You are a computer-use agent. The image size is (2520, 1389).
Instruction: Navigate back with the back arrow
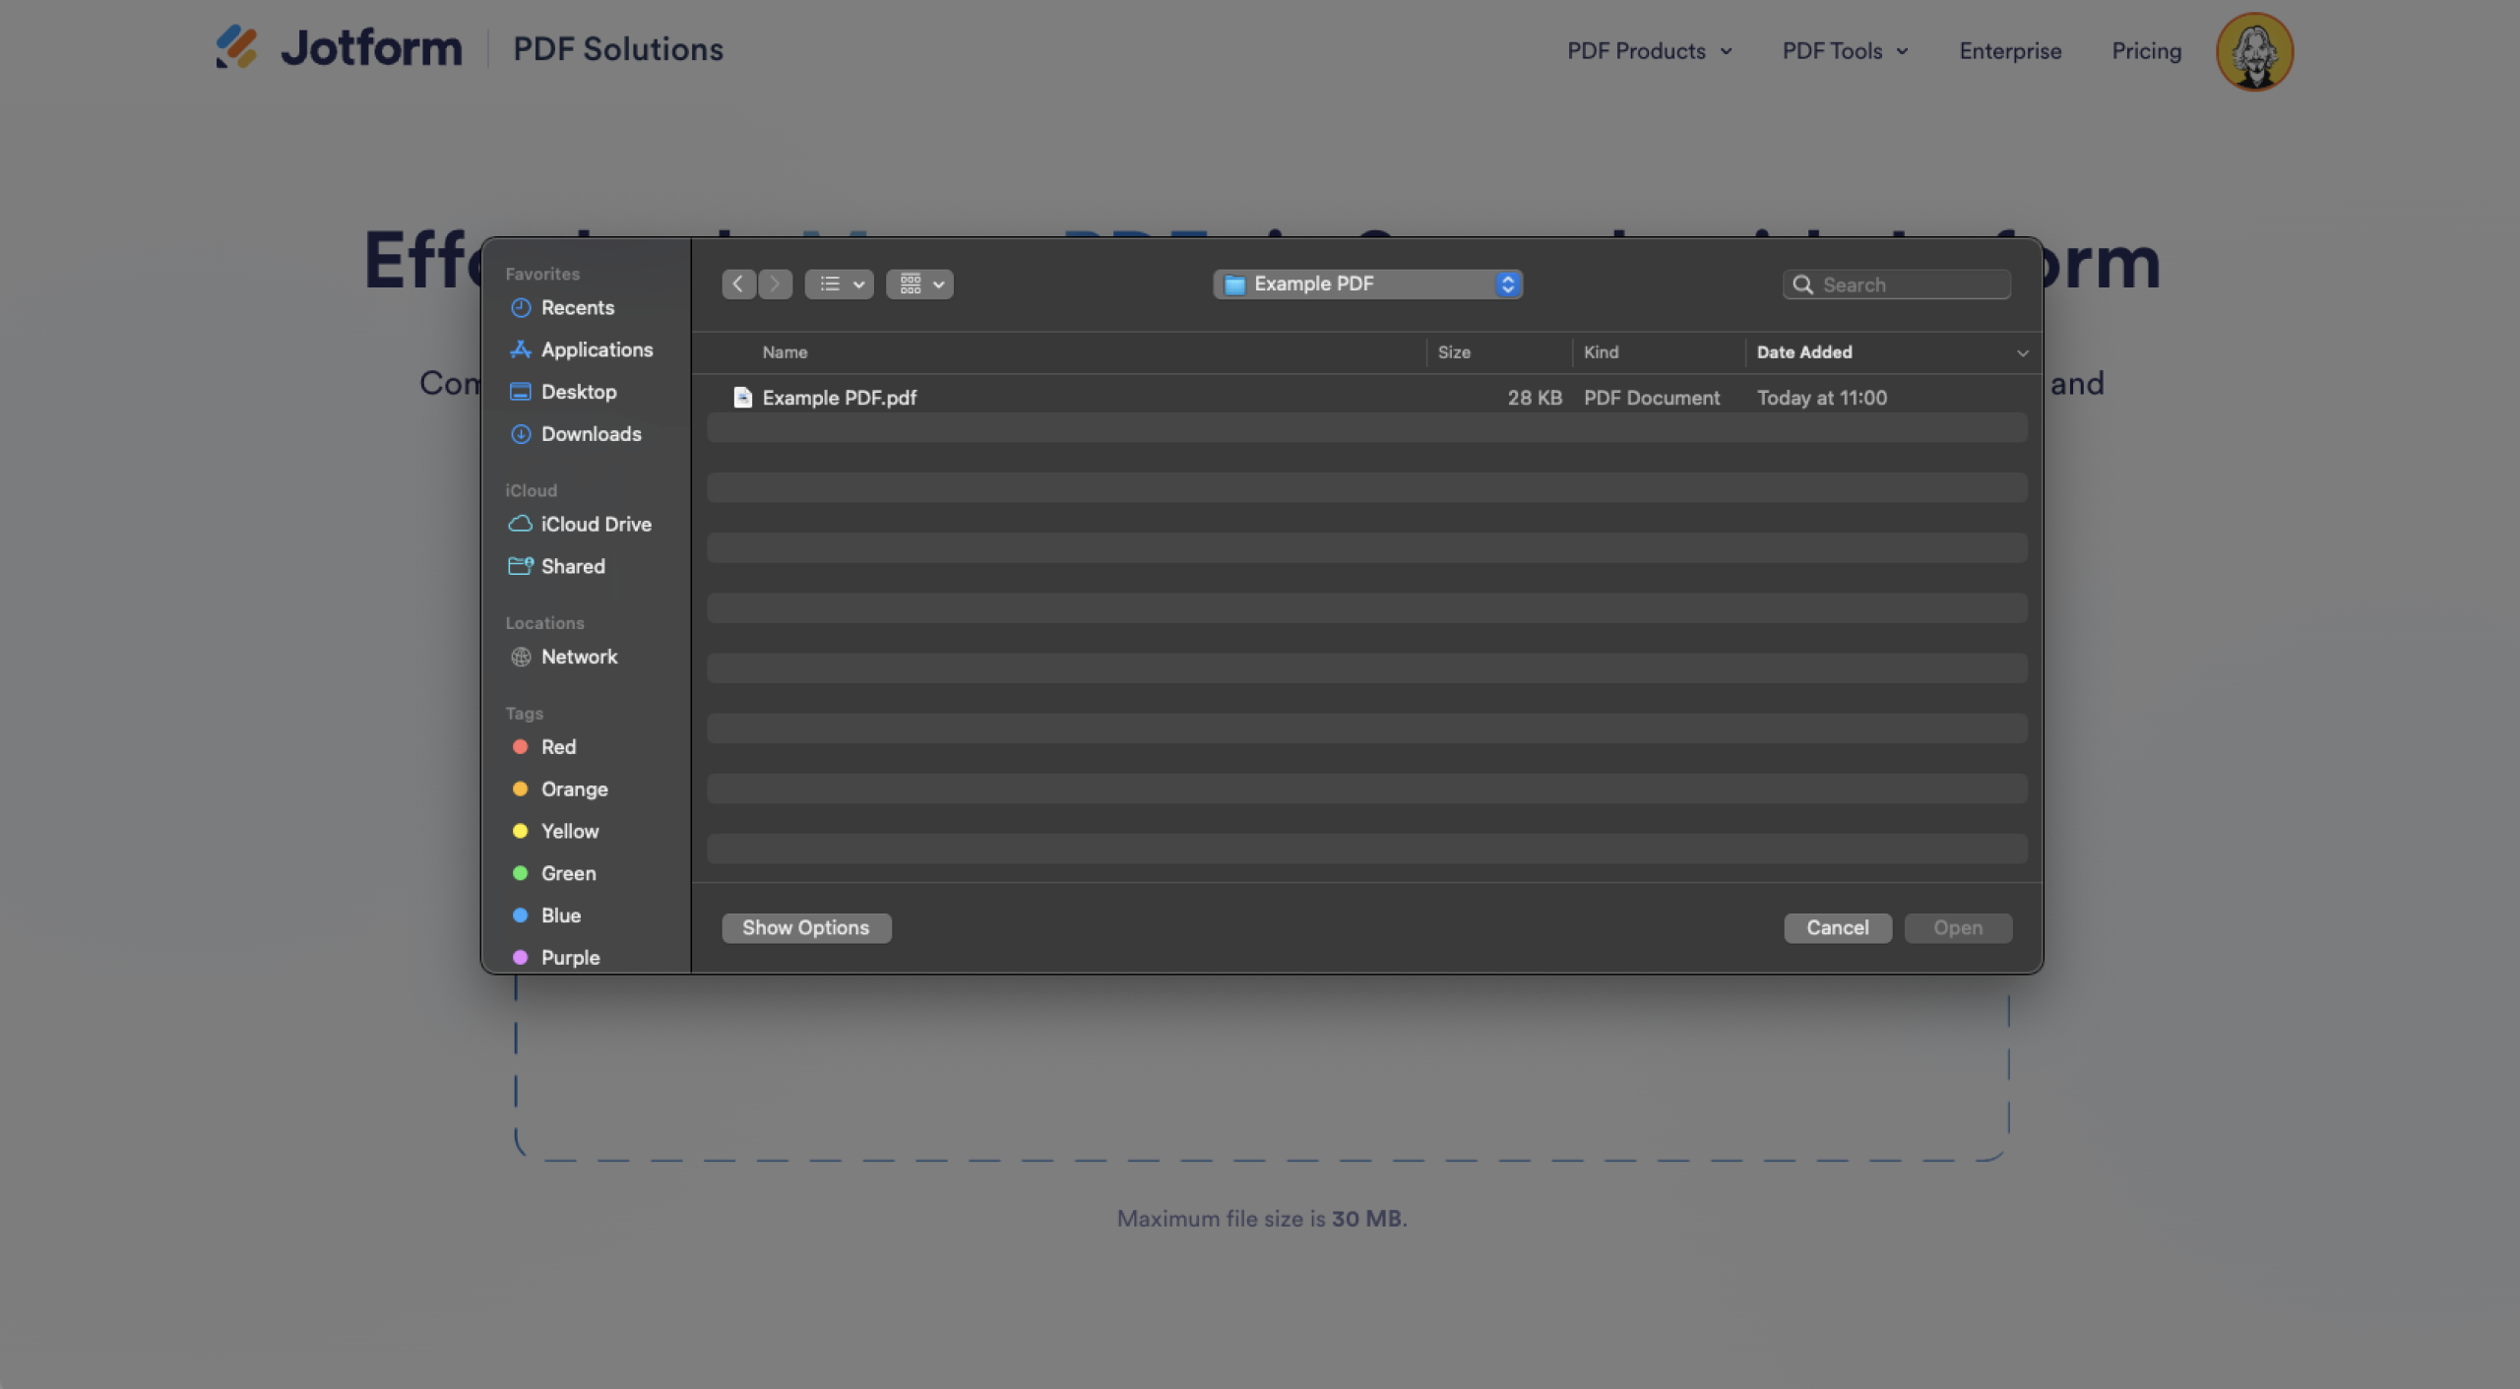738,284
